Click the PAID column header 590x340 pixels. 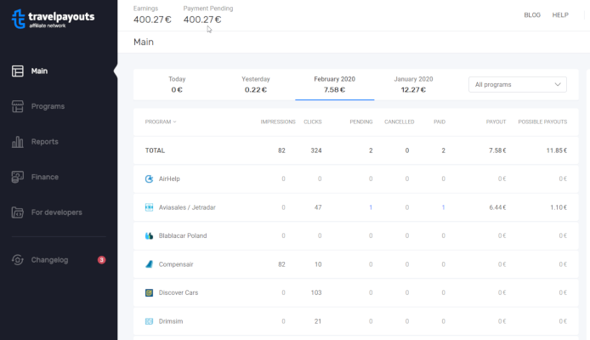[440, 122]
